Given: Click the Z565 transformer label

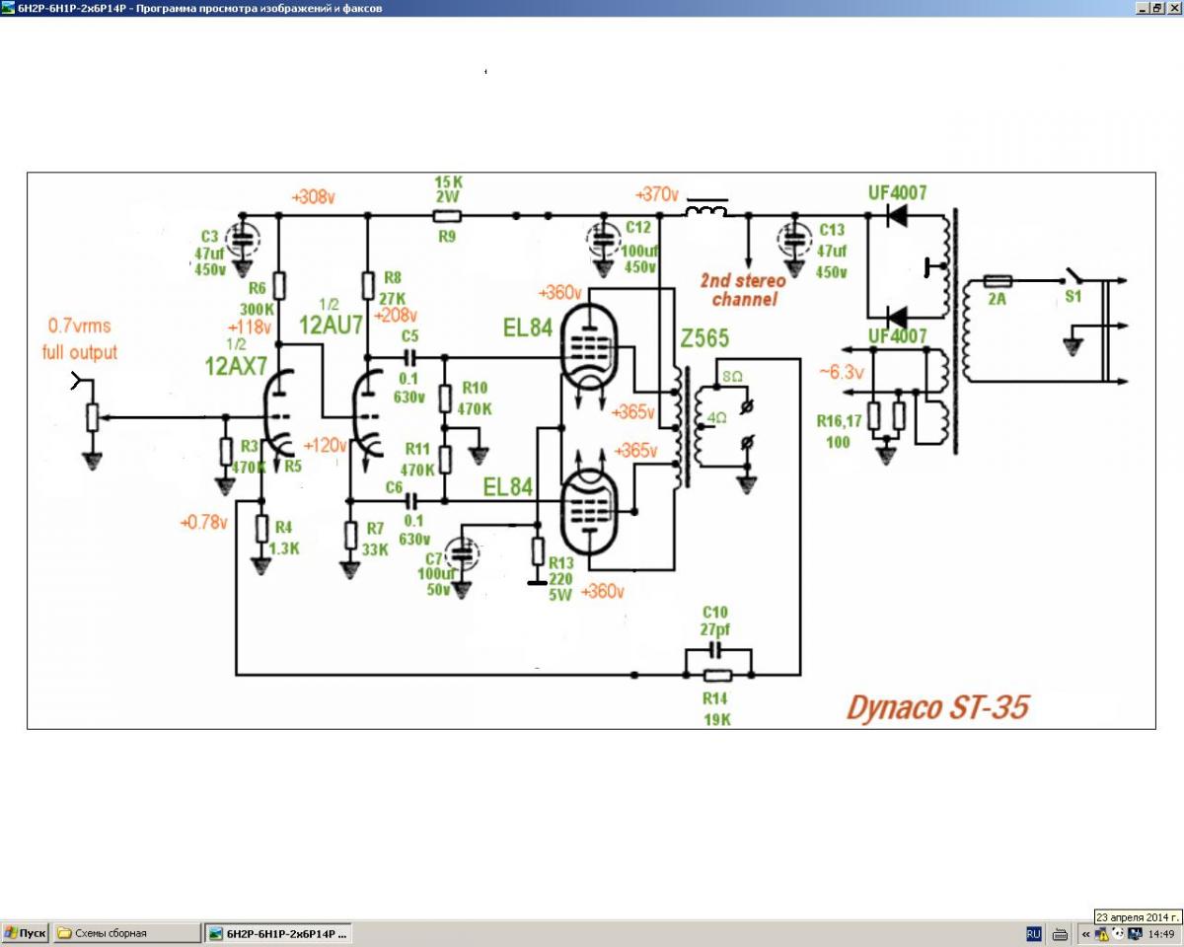Looking at the screenshot, I should point(704,339).
